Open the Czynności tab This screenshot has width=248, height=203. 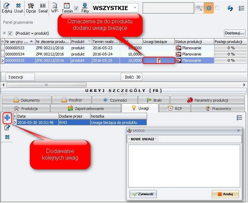pos(115,100)
